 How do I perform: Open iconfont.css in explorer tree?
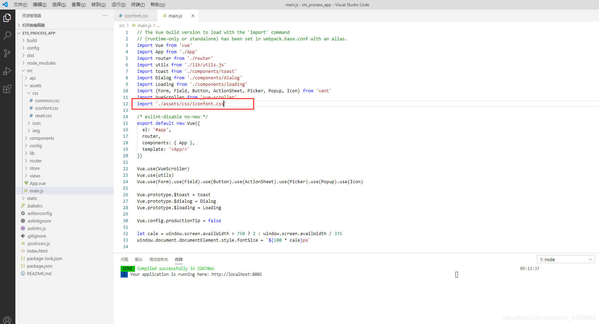pos(46,108)
